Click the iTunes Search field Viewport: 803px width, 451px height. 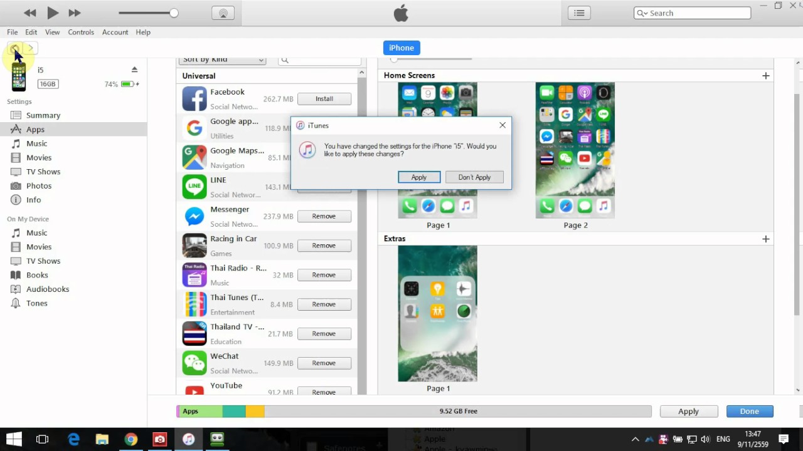pos(693,13)
